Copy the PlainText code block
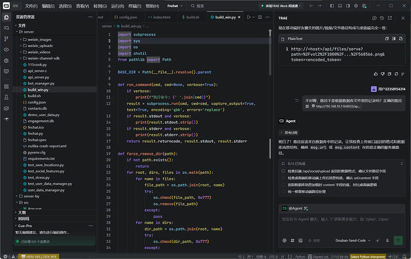This screenshot has width=411, height=259. coord(387,39)
